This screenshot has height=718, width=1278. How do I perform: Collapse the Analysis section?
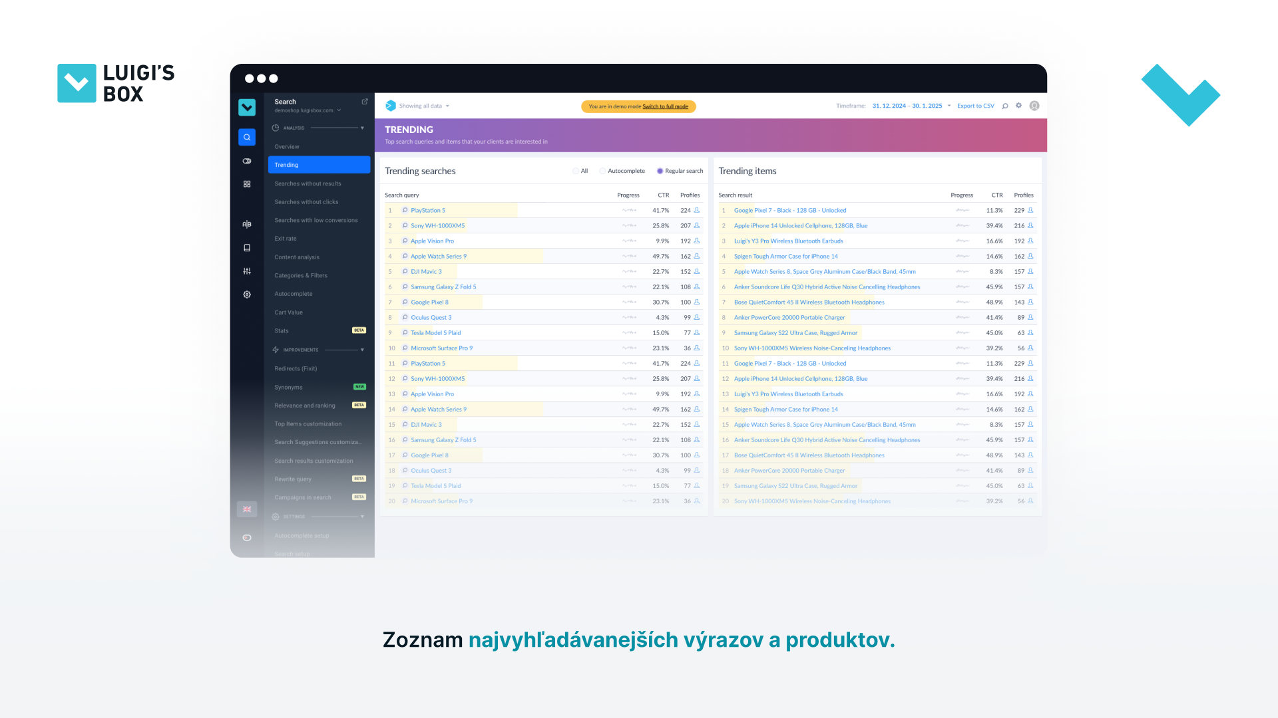point(362,128)
